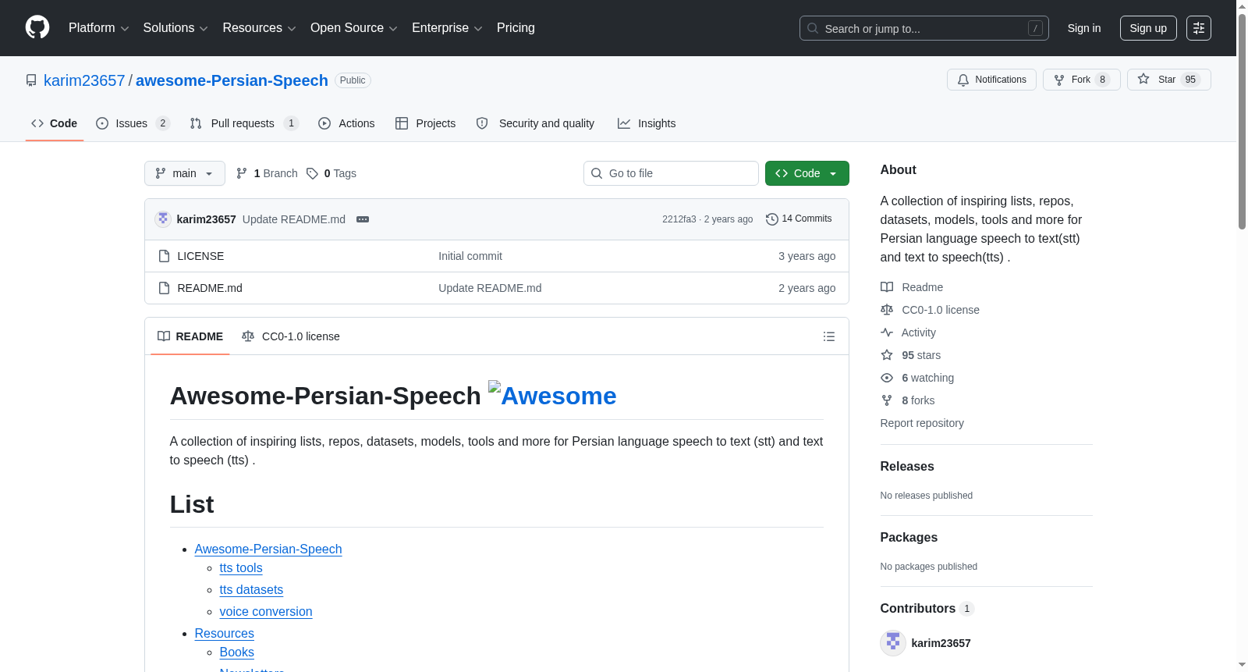
Task: Open the expanded commit message ellipsis
Action: [363, 219]
